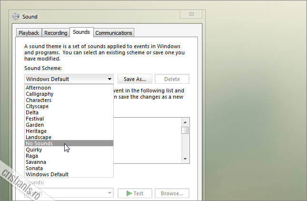The width and height of the screenshot is (307, 201).
Task: Open the Recording tab
Action: [x=56, y=33]
